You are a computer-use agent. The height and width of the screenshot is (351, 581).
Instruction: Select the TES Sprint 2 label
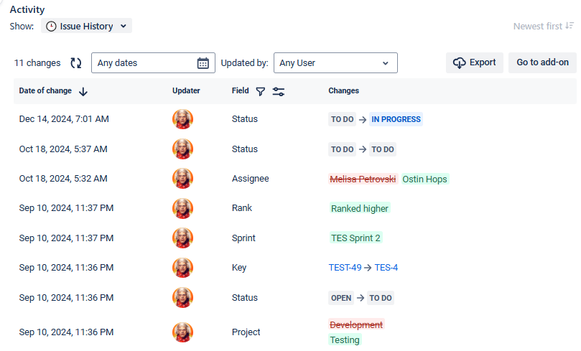(x=355, y=238)
